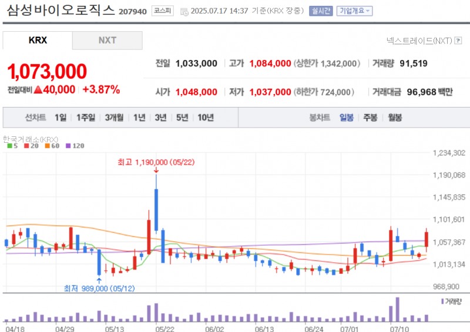Switch to the KRX tab
The height and width of the screenshot is (332, 470).
click(38, 40)
